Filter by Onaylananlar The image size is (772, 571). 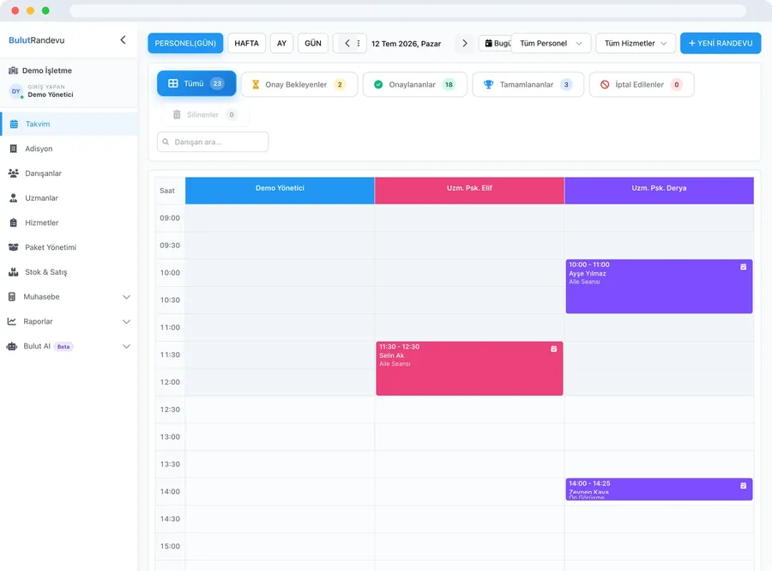(x=415, y=84)
